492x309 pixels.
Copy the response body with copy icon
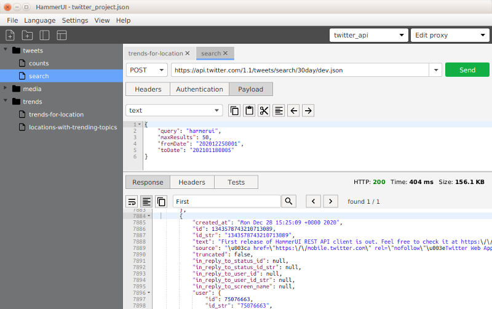pyautogui.click(x=161, y=201)
